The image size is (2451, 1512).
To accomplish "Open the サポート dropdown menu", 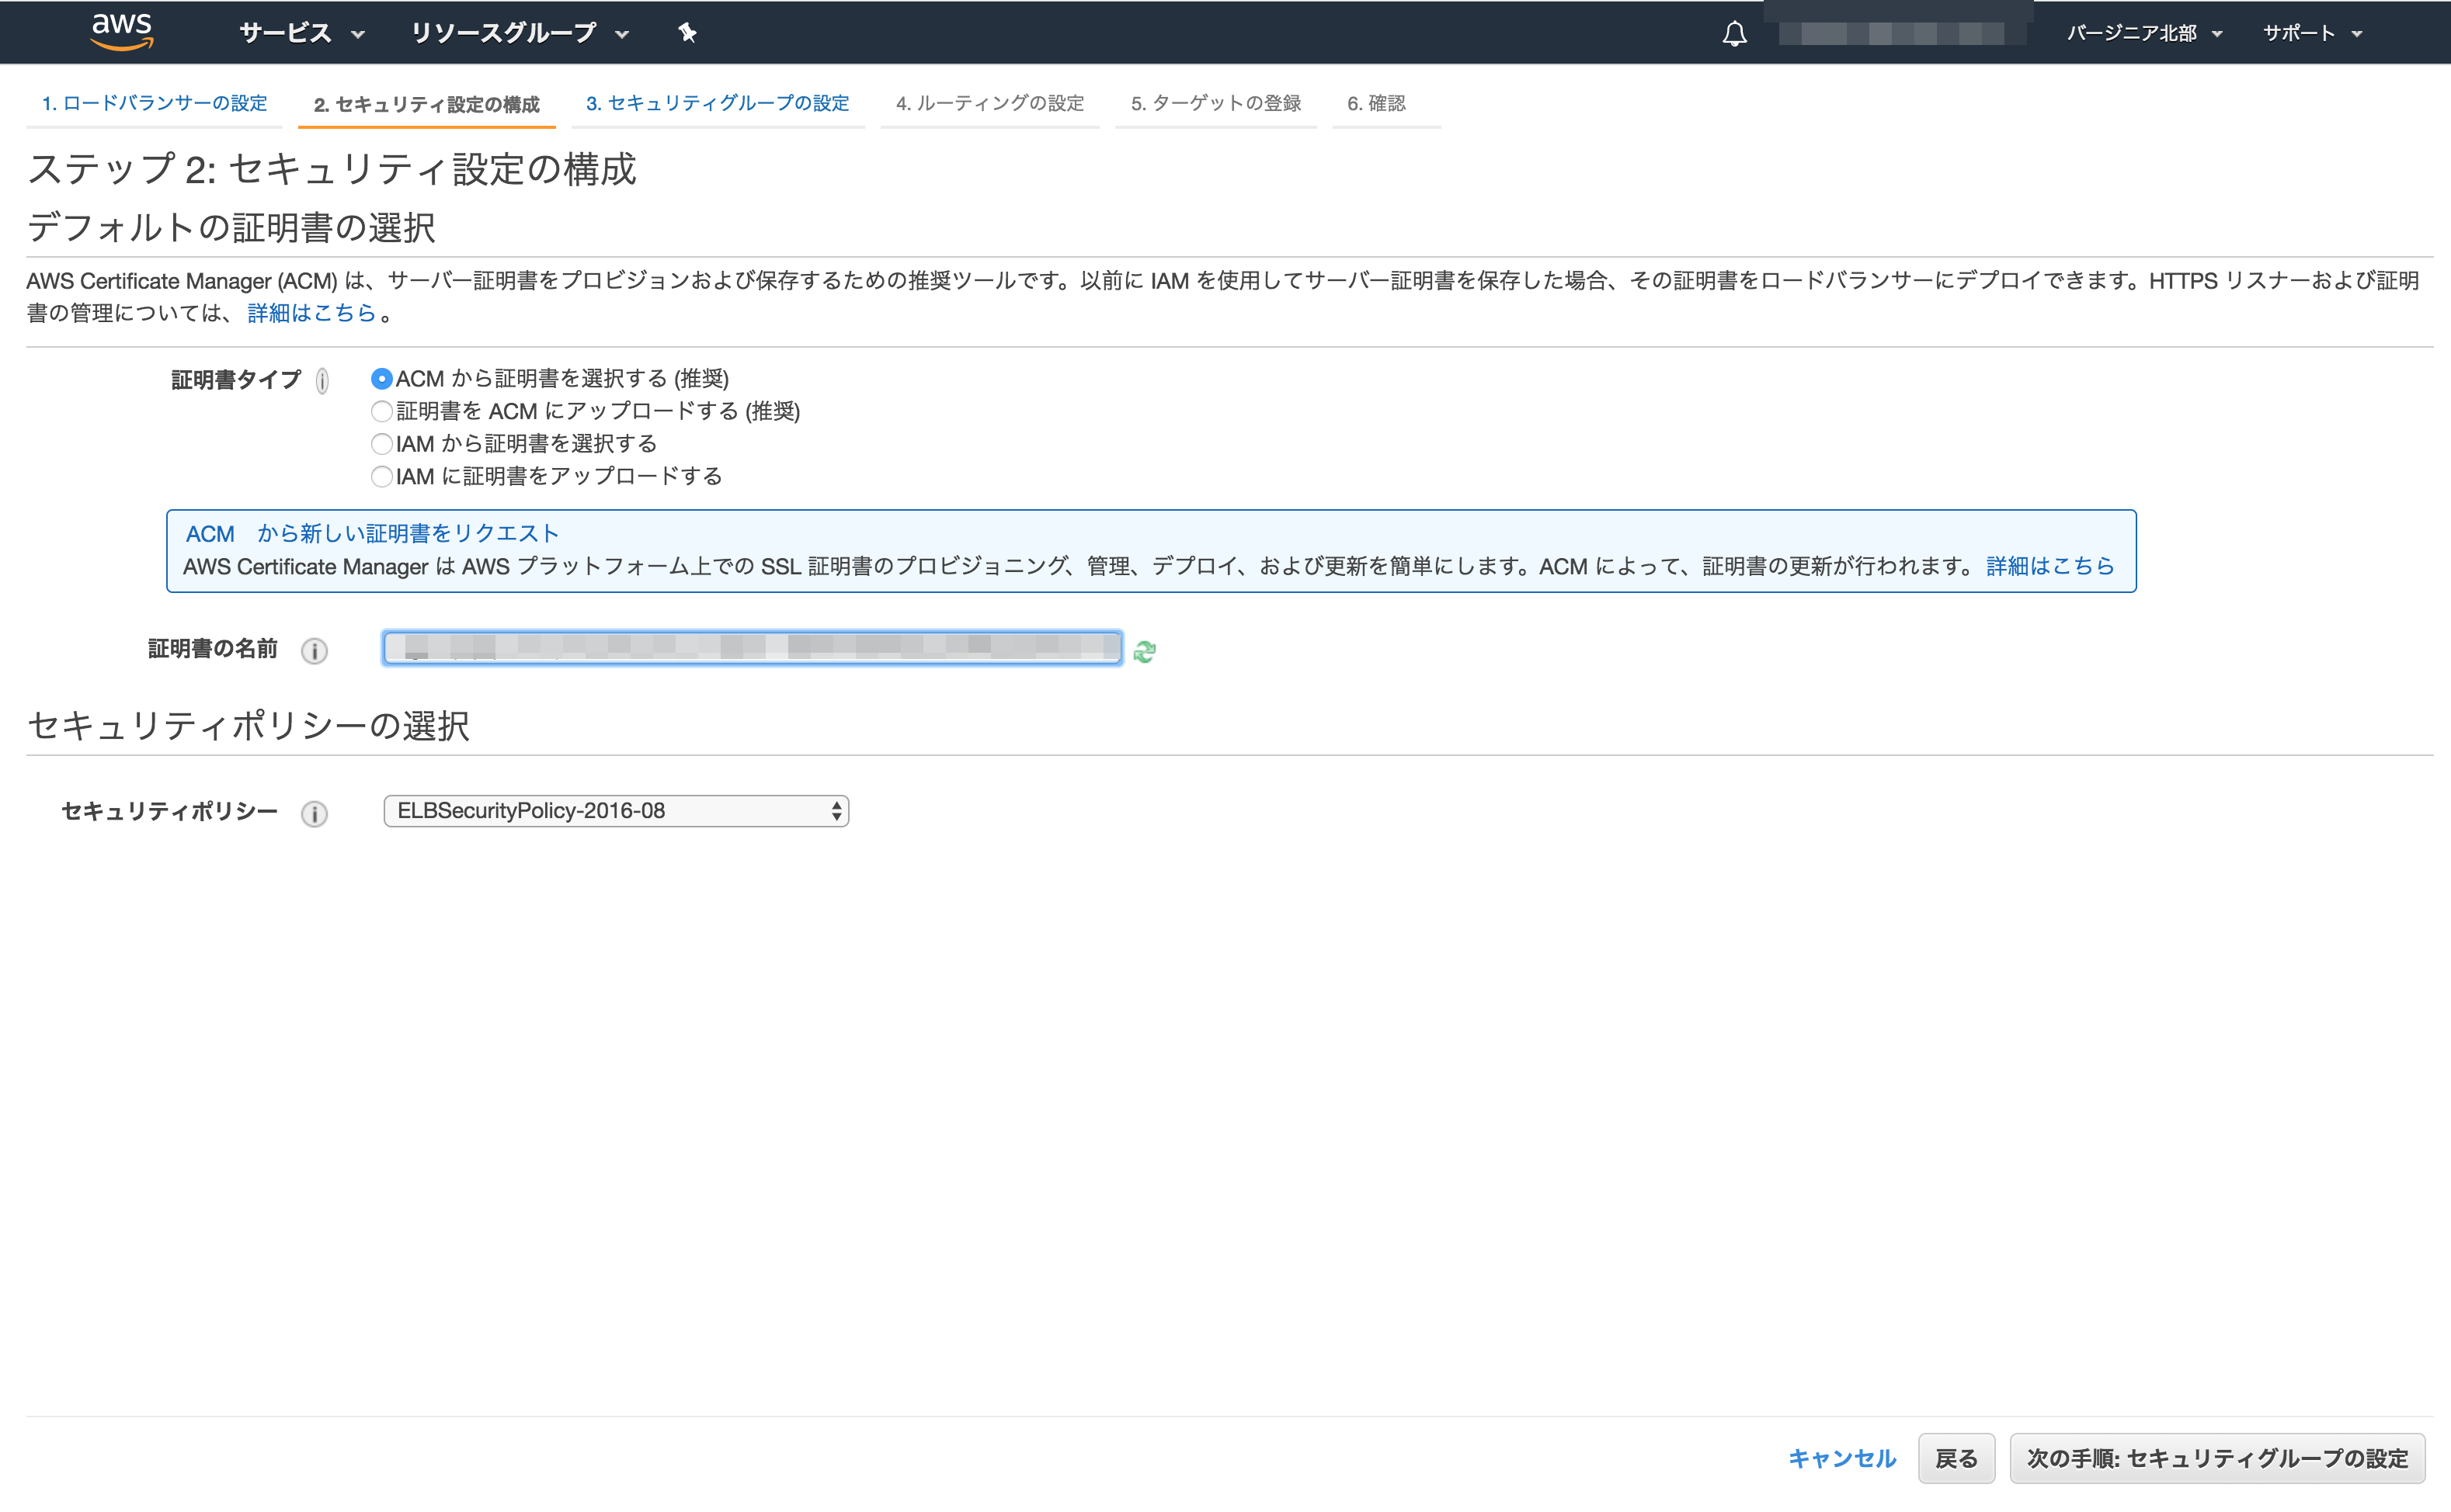I will (x=2312, y=33).
